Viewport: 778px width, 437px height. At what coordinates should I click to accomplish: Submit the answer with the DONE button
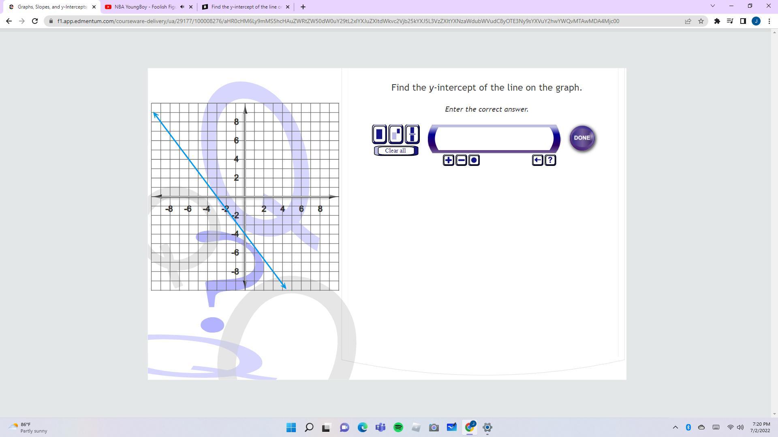coord(582,138)
